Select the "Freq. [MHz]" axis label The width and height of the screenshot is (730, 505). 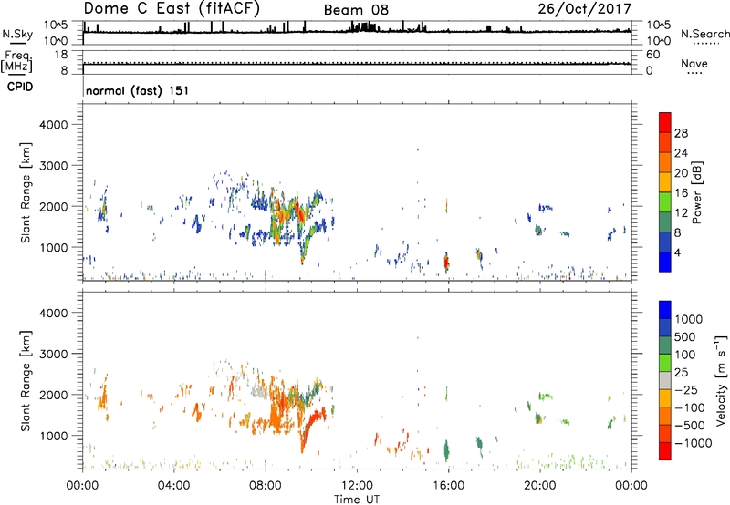[x=17, y=62]
